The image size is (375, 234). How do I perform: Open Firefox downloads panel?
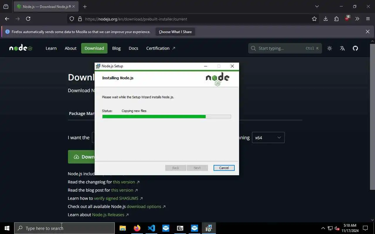[x=325, y=19]
